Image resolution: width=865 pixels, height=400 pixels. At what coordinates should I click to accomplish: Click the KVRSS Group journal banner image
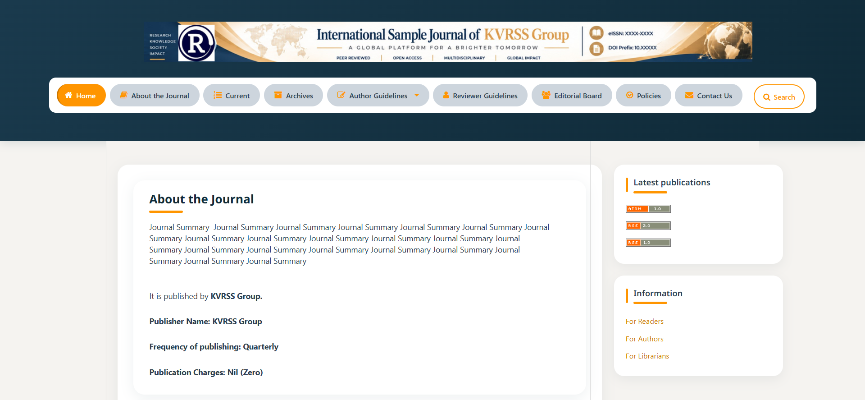pos(448,41)
